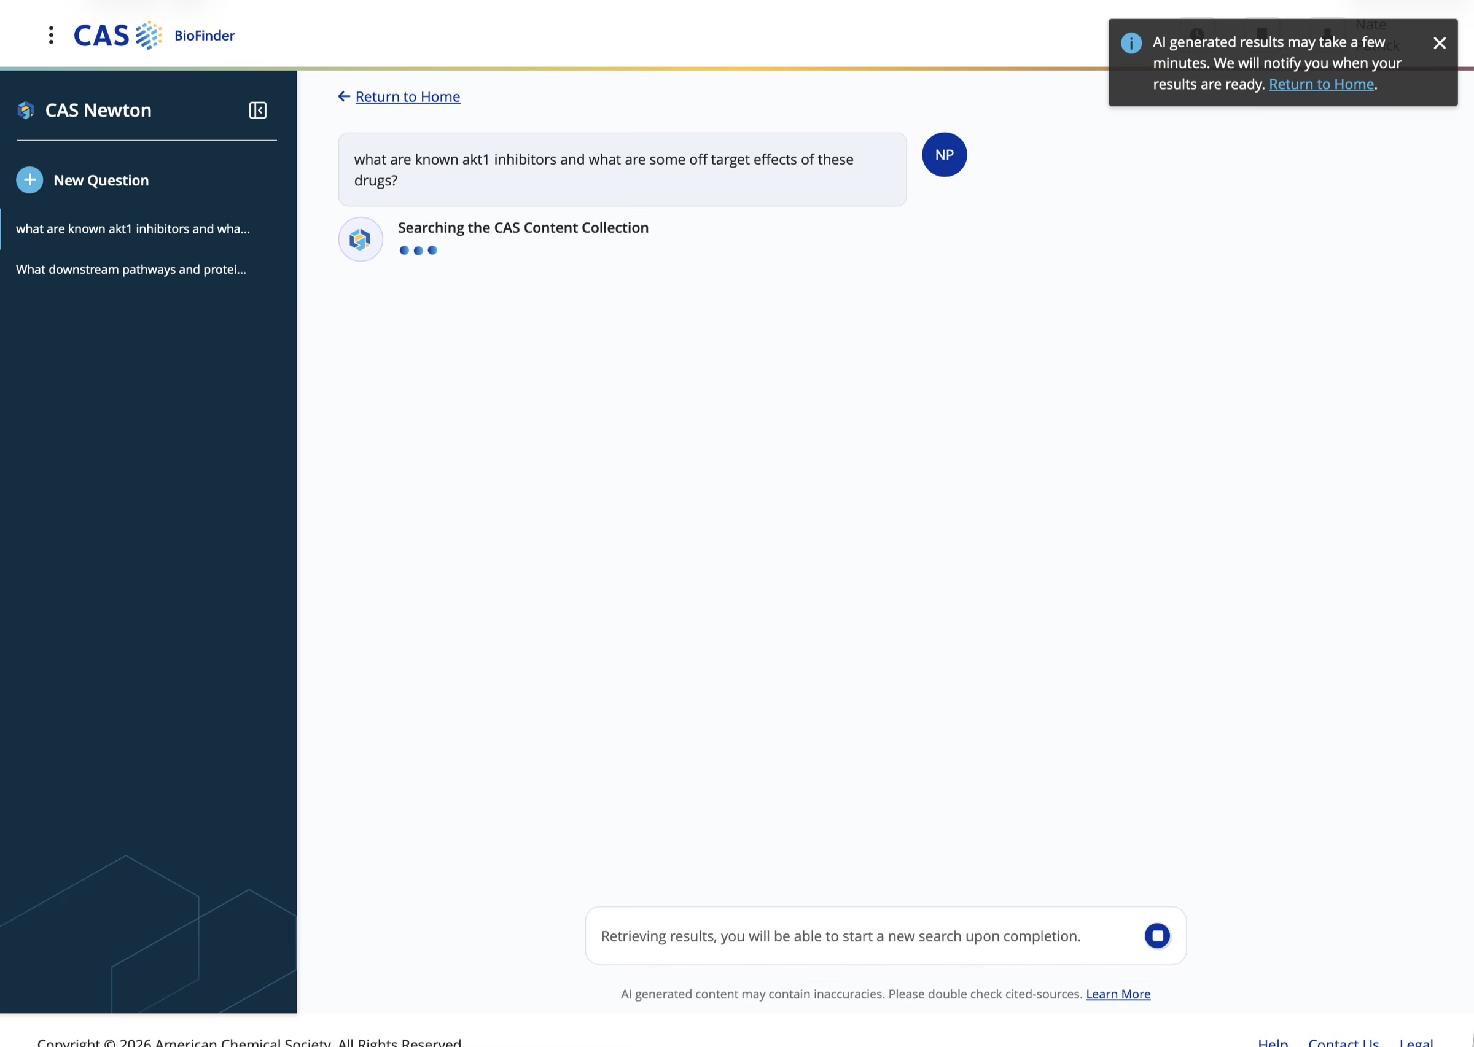
Task: Stop retrieving results with the stop button
Action: 1156,935
